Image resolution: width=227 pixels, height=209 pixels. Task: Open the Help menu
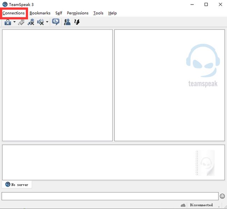pos(112,13)
